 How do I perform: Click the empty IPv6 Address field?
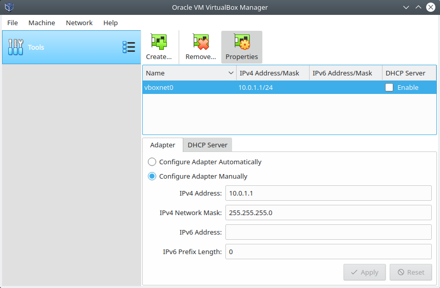328,232
